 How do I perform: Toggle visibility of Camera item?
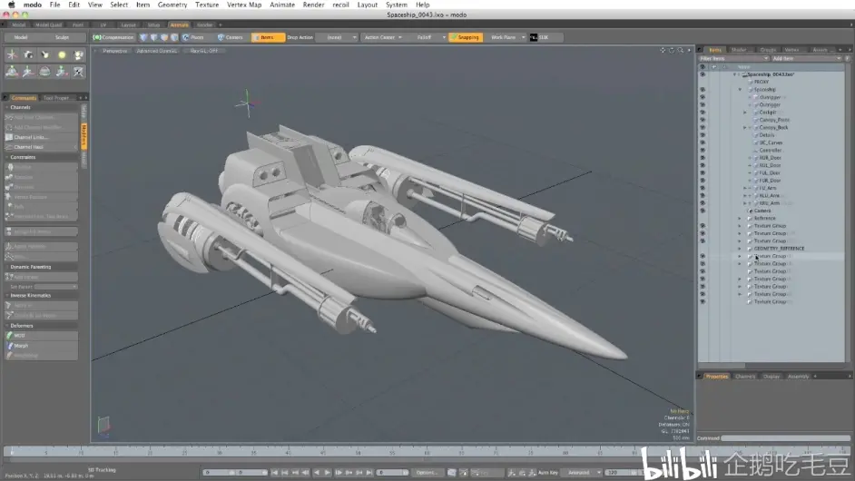click(703, 211)
